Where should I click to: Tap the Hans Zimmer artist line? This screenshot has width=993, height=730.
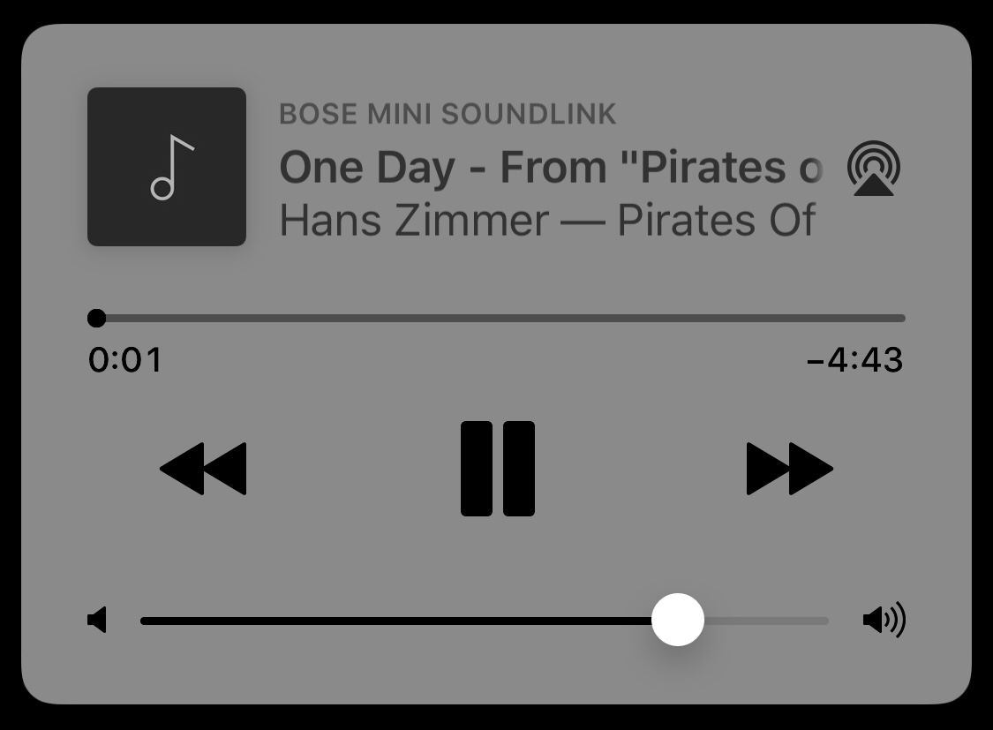pyautogui.click(x=414, y=221)
